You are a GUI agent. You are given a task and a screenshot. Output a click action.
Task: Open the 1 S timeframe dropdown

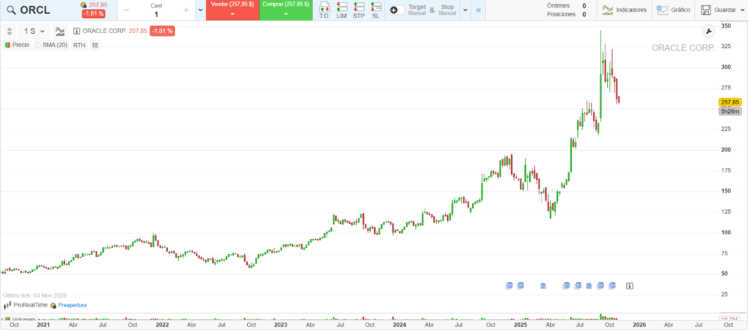(34, 31)
